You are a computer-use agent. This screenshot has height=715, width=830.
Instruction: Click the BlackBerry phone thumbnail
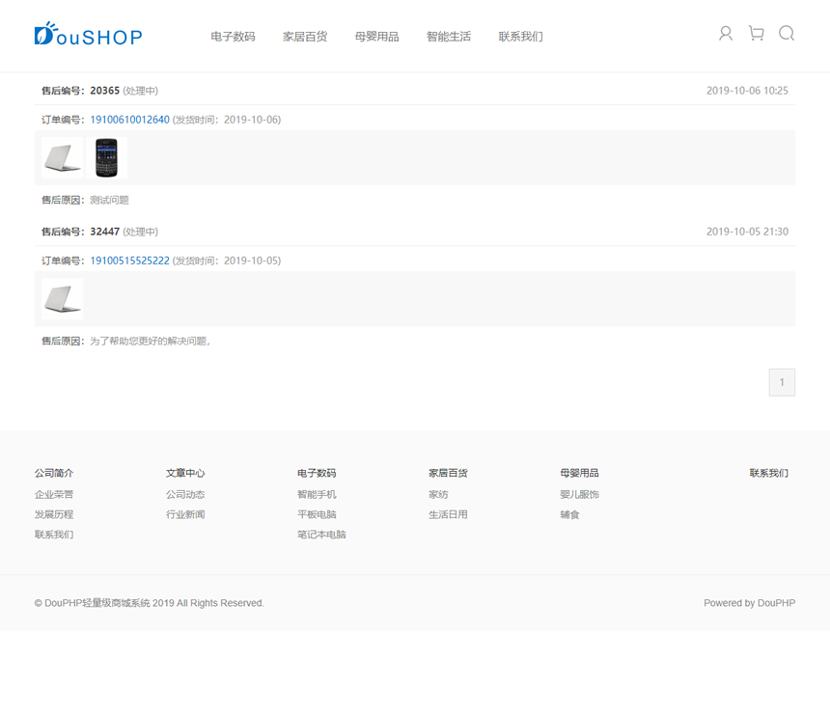(106, 157)
